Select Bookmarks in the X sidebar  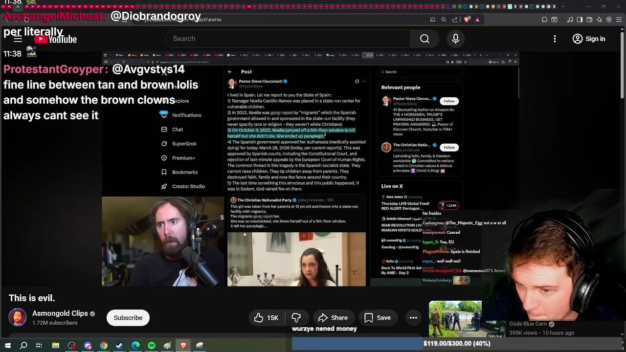coord(179,172)
